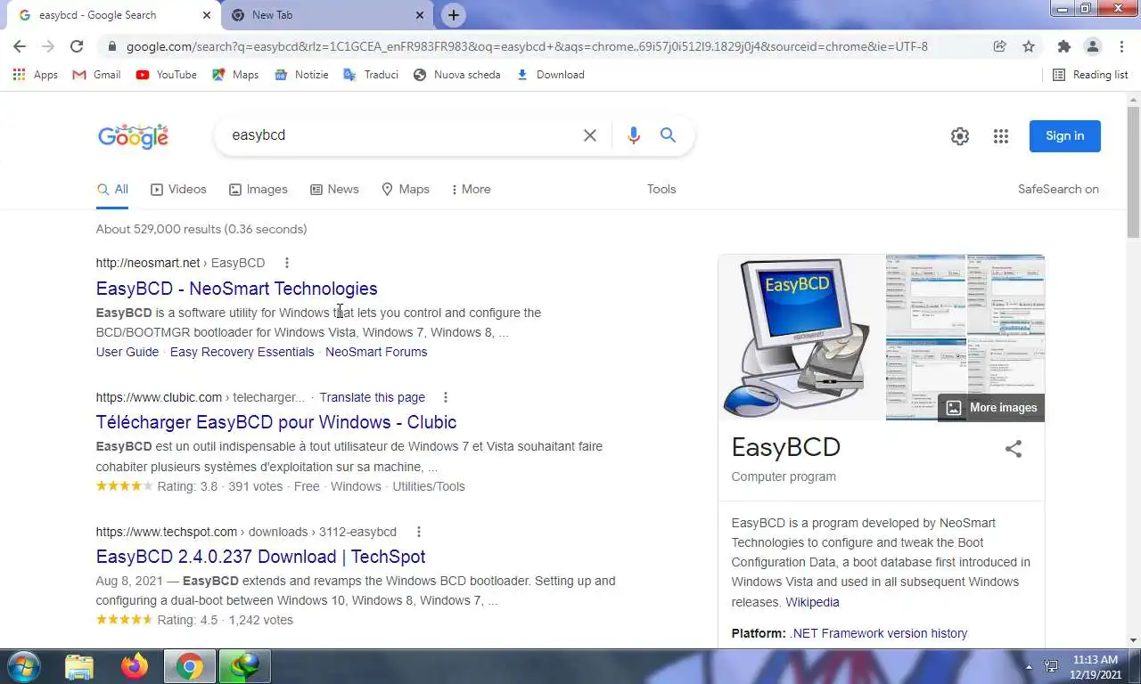The width and height of the screenshot is (1141, 684).
Task: Reload the current page
Action: click(x=77, y=46)
